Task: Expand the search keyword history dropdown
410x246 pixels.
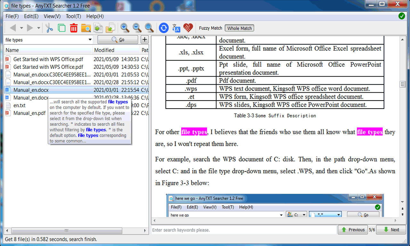Action: pos(90,40)
